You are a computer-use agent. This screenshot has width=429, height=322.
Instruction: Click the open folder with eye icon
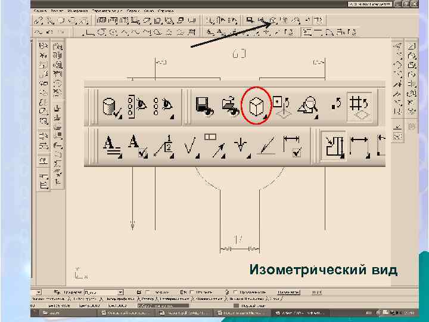(x=231, y=107)
